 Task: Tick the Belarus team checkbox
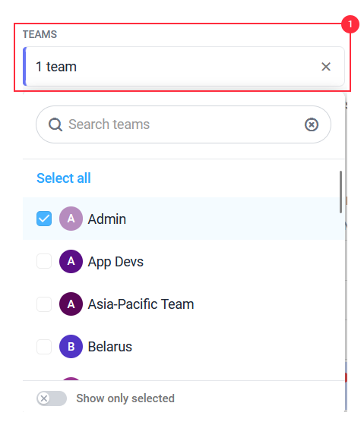(44, 346)
